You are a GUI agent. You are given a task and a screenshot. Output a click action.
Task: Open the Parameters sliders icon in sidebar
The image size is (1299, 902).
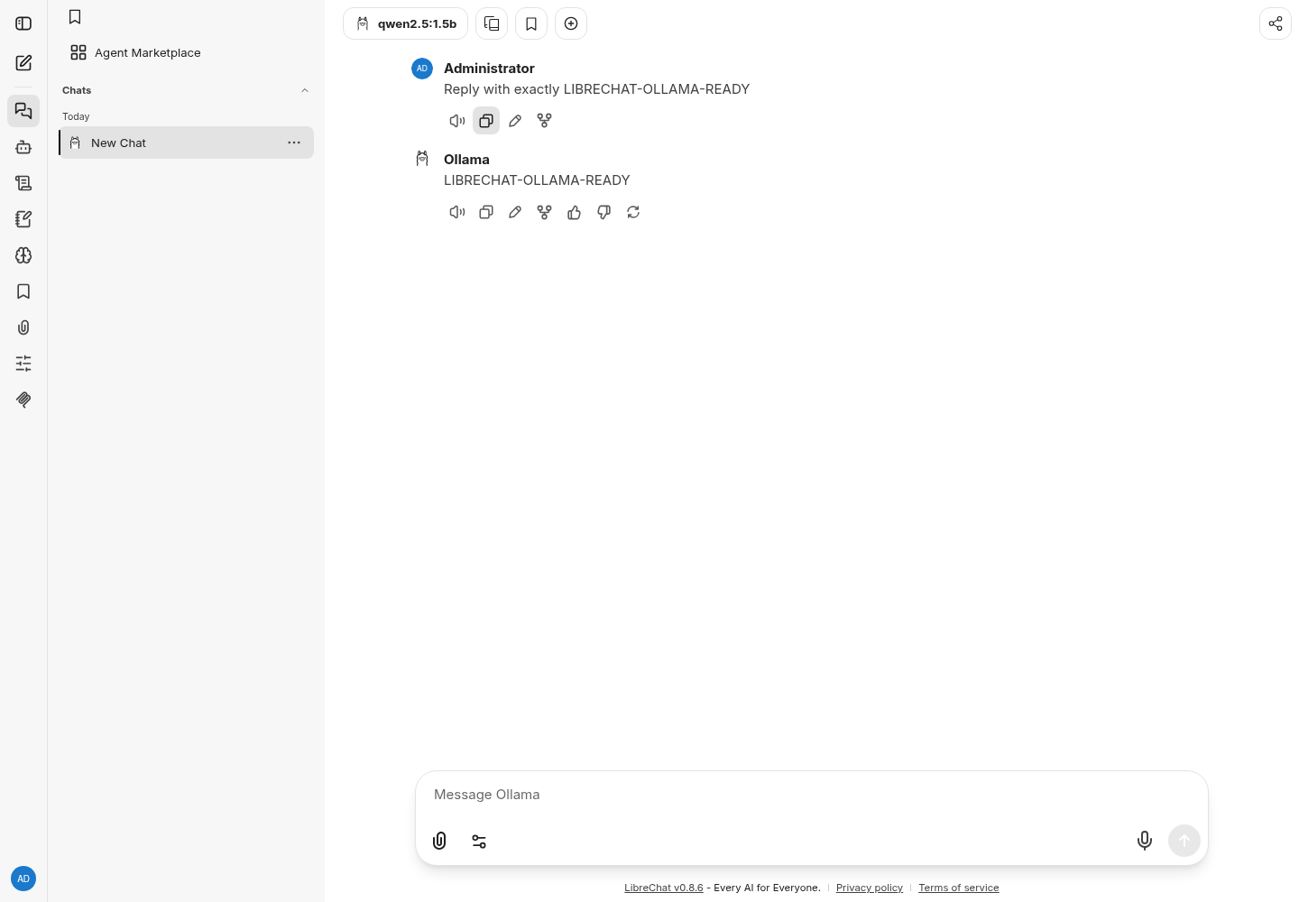(23, 364)
